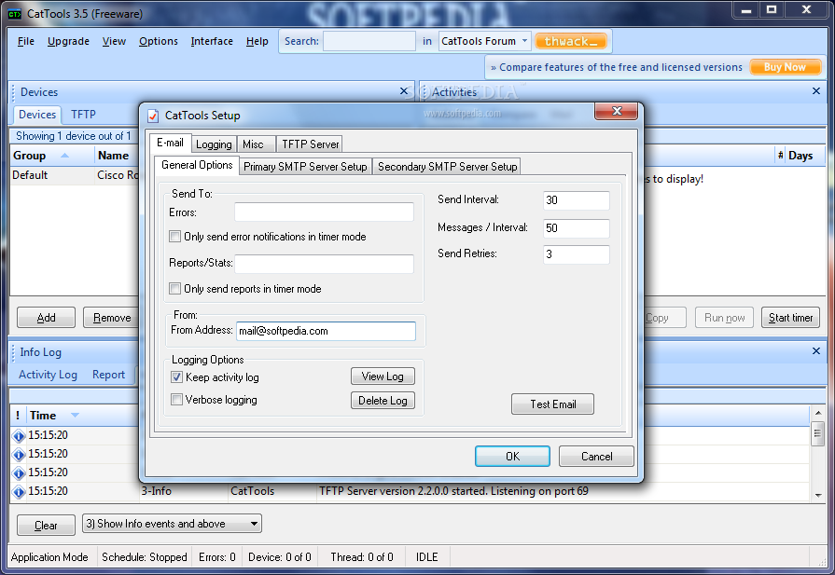Click the View Log button
The width and height of the screenshot is (835, 575).
tap(383, 376)
